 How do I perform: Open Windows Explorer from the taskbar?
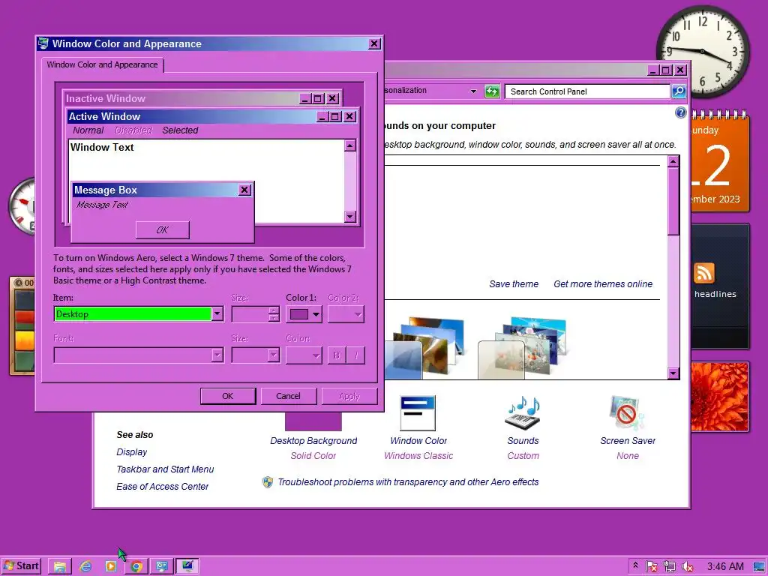60,566
